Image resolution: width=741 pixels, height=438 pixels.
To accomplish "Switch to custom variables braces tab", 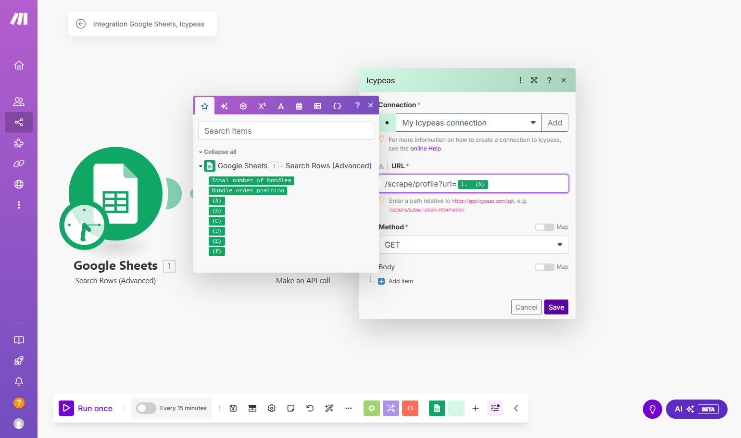I will click(337, 106).
